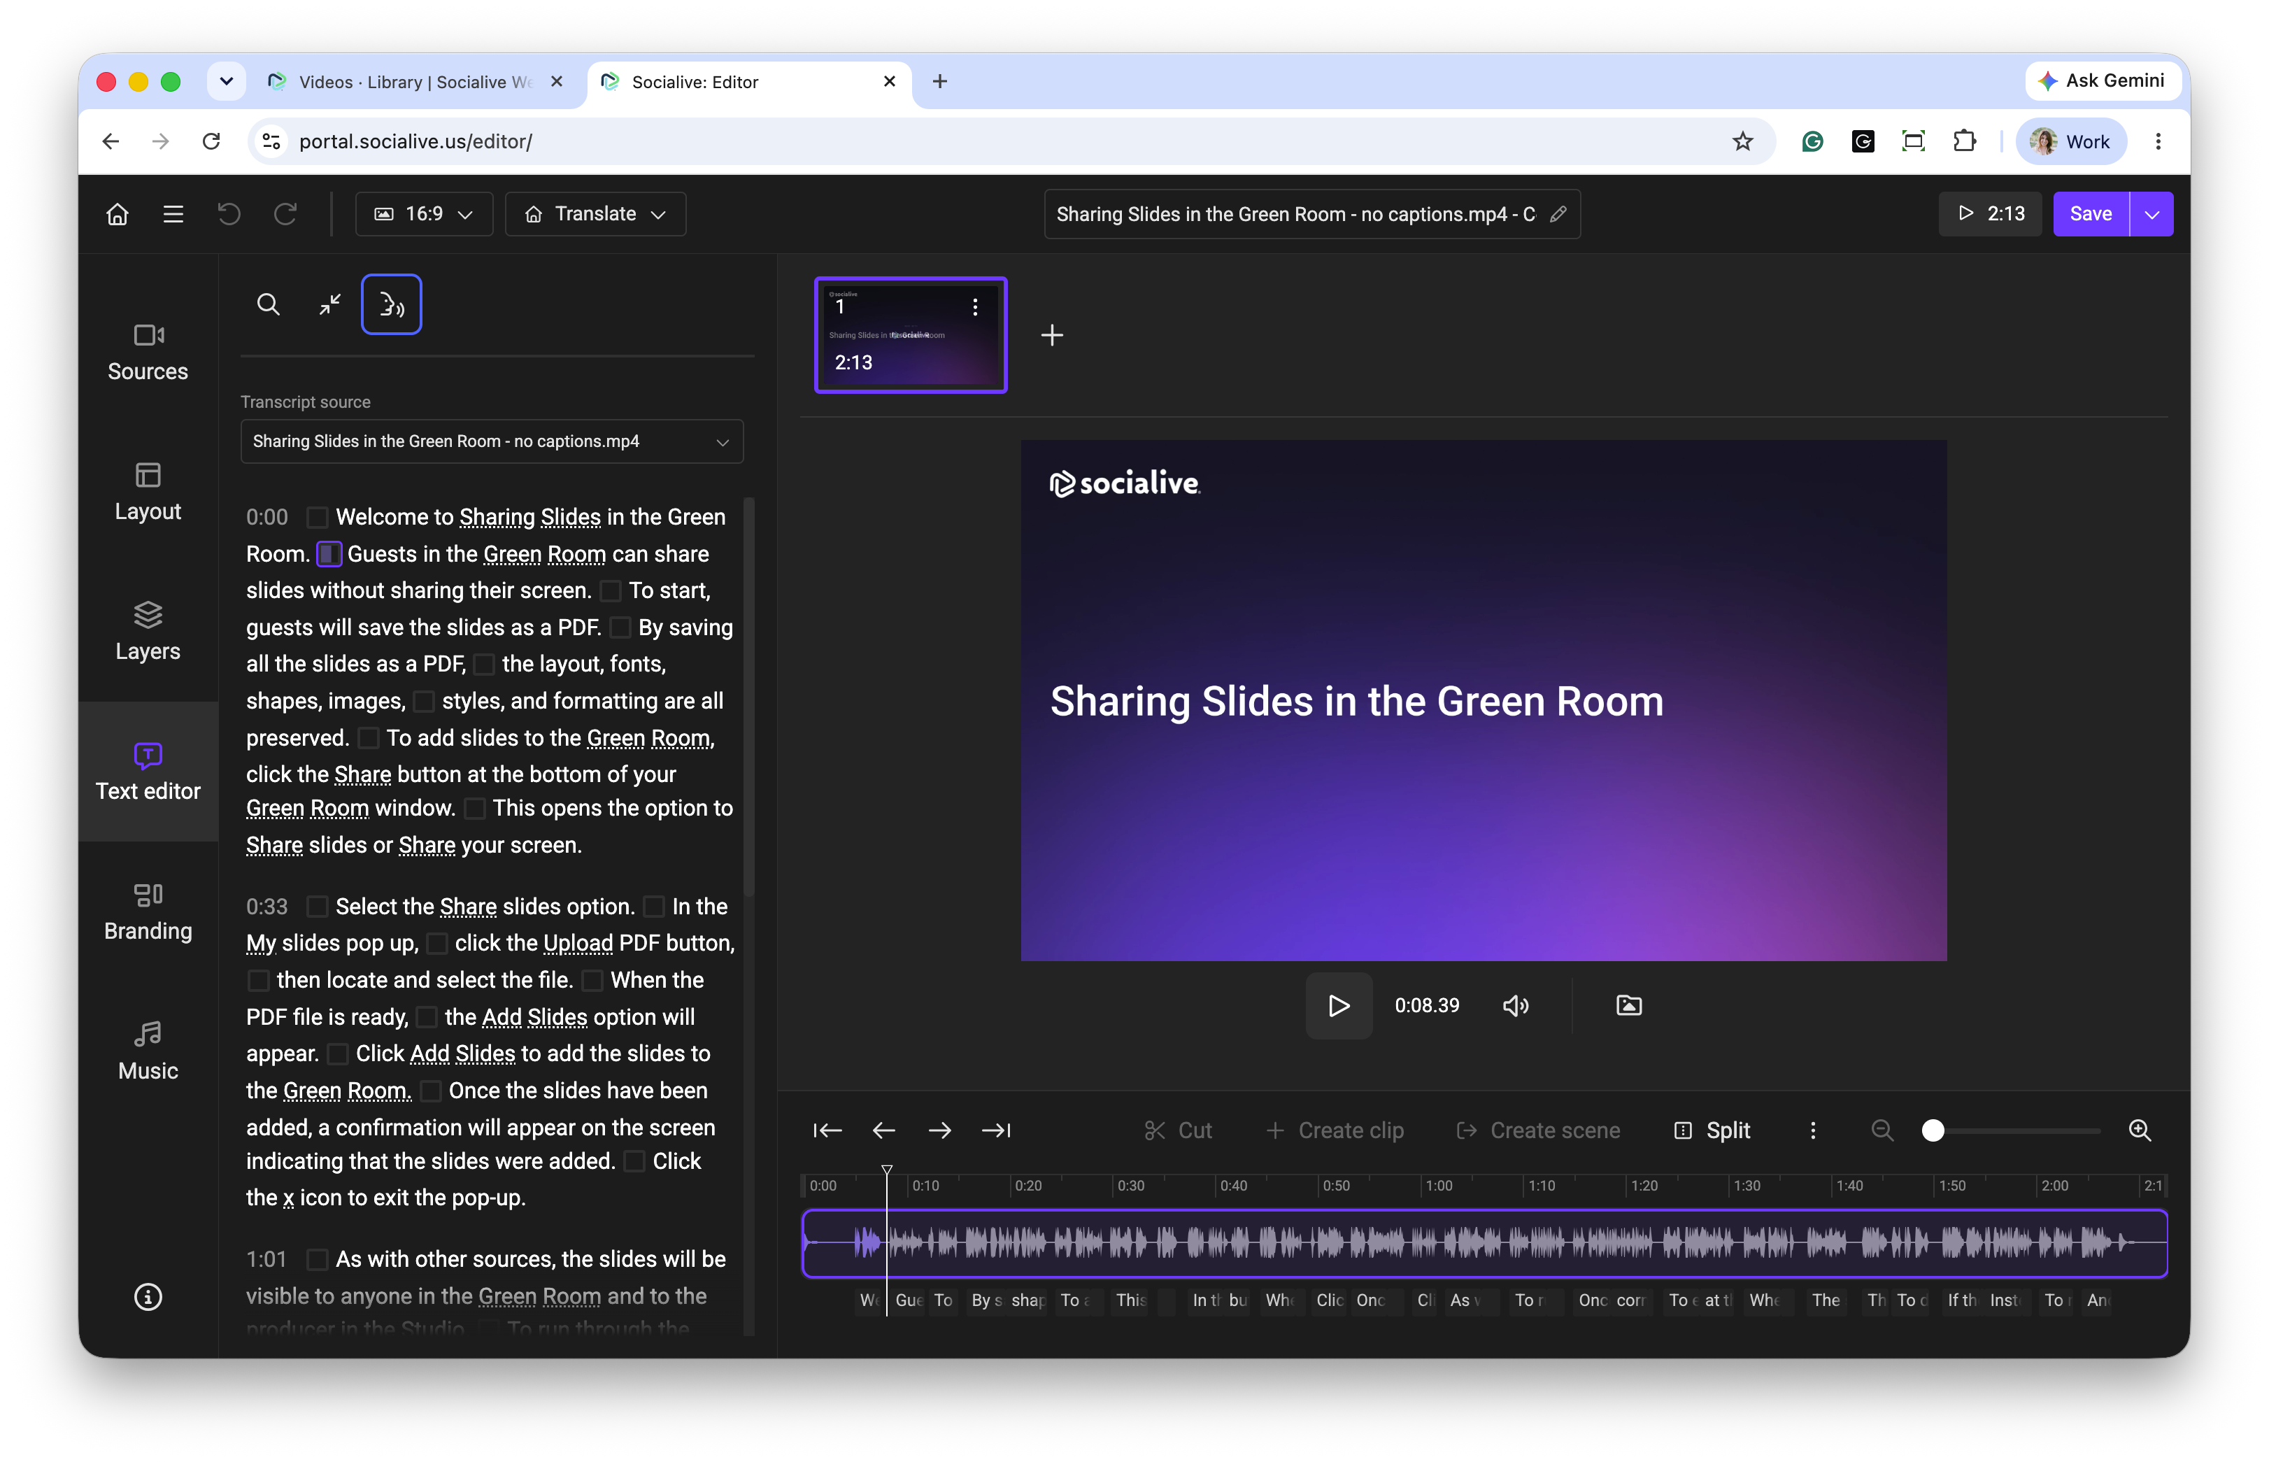Screen dimensions: 2269x1462
Task: Bookmark this page with the star icon
Action: pos(1742,141)
